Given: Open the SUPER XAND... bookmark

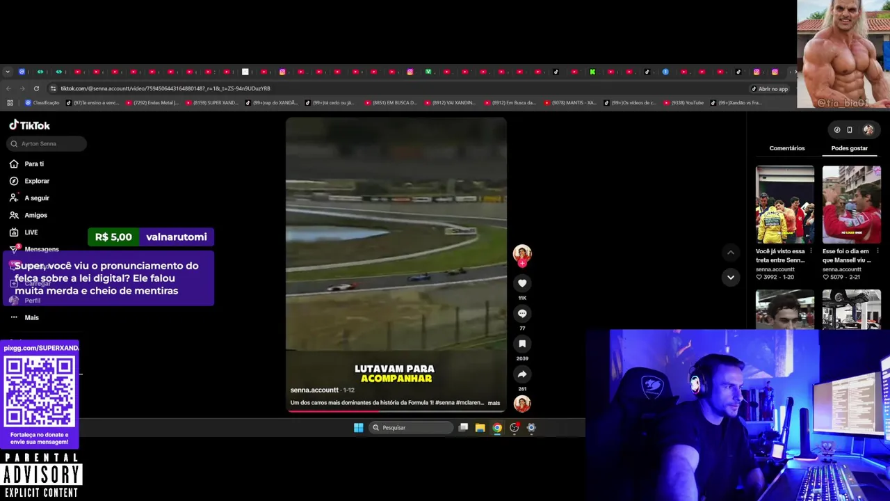Looking at the screenshot, I should pos(211,103).
